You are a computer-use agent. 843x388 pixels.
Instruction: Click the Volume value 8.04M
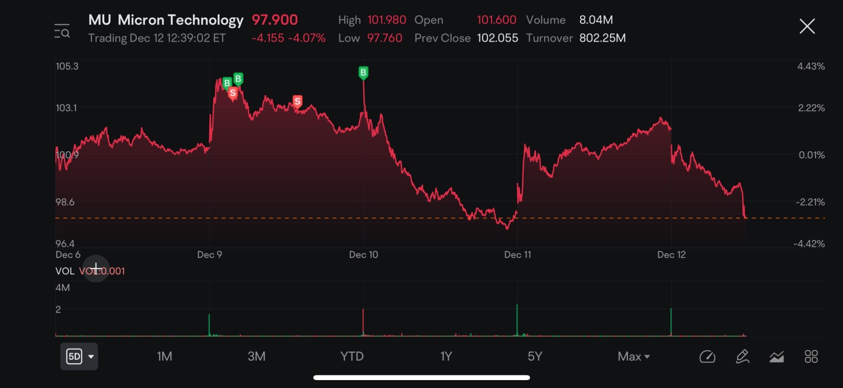[596, 20]
